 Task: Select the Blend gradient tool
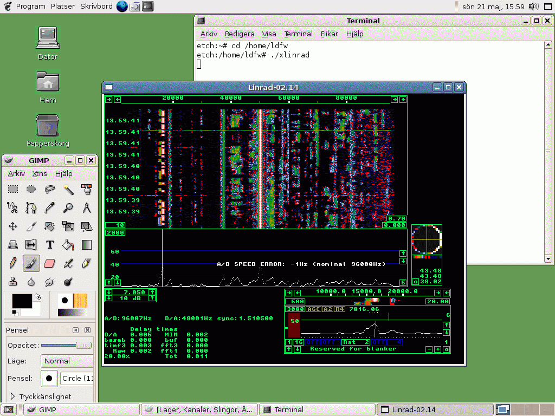[86, 245]
